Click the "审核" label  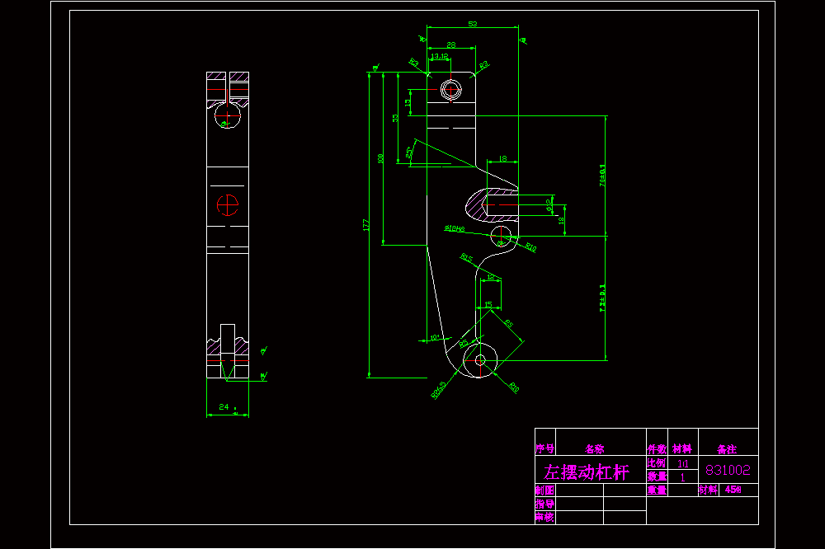tap(544, 517)
